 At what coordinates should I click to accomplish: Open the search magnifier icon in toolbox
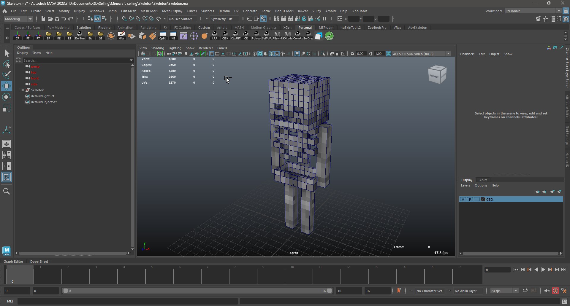point(6,191)
